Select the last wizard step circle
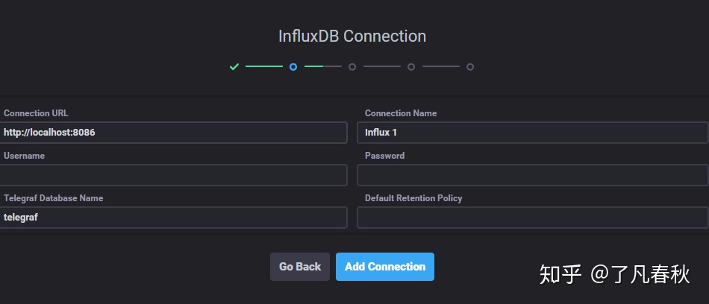 [x=470, y=67]
